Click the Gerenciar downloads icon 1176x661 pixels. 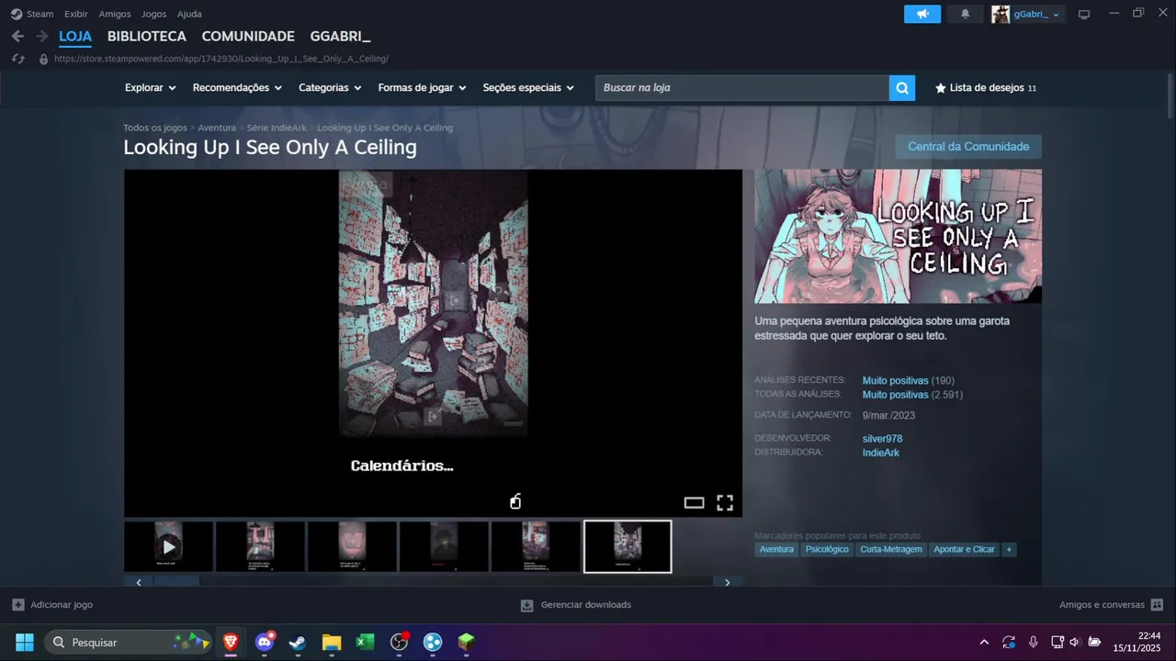point(526,605)
